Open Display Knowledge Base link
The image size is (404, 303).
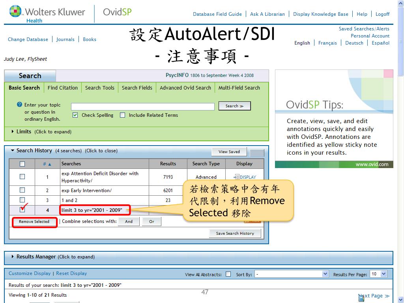pyautogui.click(x=320, y=14)
